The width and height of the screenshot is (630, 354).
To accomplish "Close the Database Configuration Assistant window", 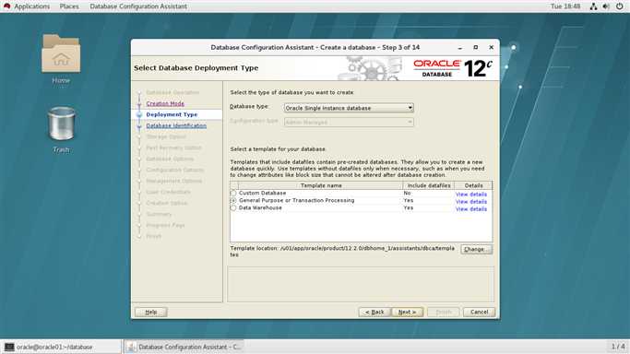I will (491, 47).
